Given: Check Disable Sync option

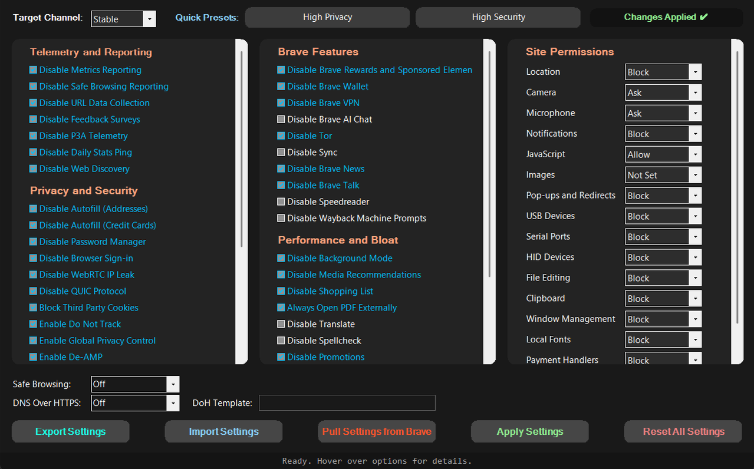Looking at the screenshot, I should tap(307, 153).
